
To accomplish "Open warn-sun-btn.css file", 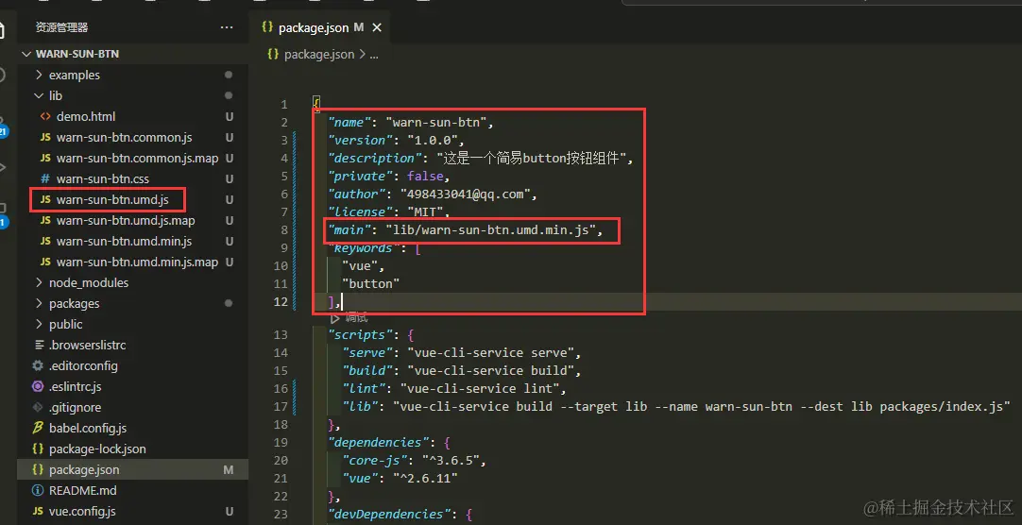I will point(102,178).
